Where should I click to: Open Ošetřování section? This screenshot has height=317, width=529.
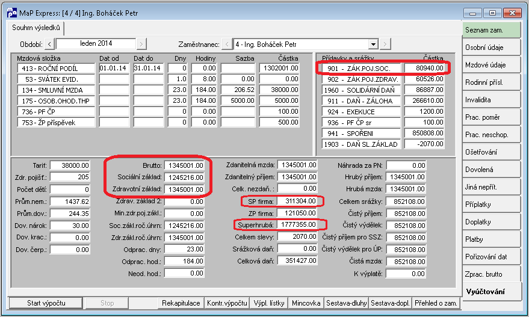pos(492,152)
